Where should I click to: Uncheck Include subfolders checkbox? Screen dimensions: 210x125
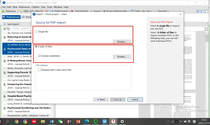(40, 56)
